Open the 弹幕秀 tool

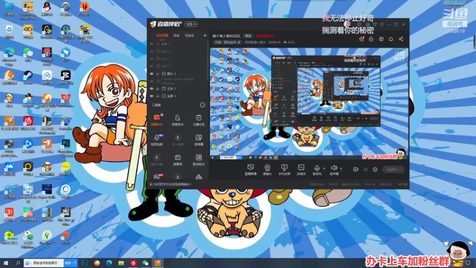pyautogui.click(x=177, y=160)
